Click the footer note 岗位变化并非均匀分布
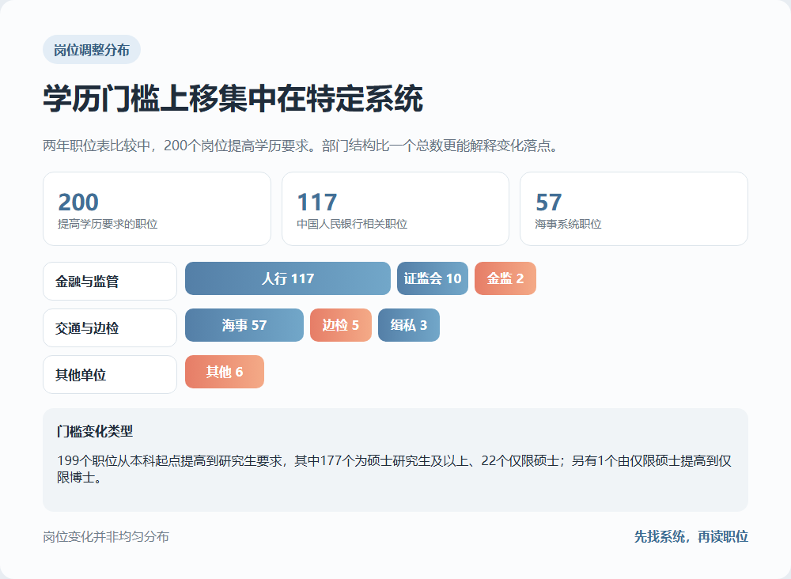791x579 pixels. 106,536
